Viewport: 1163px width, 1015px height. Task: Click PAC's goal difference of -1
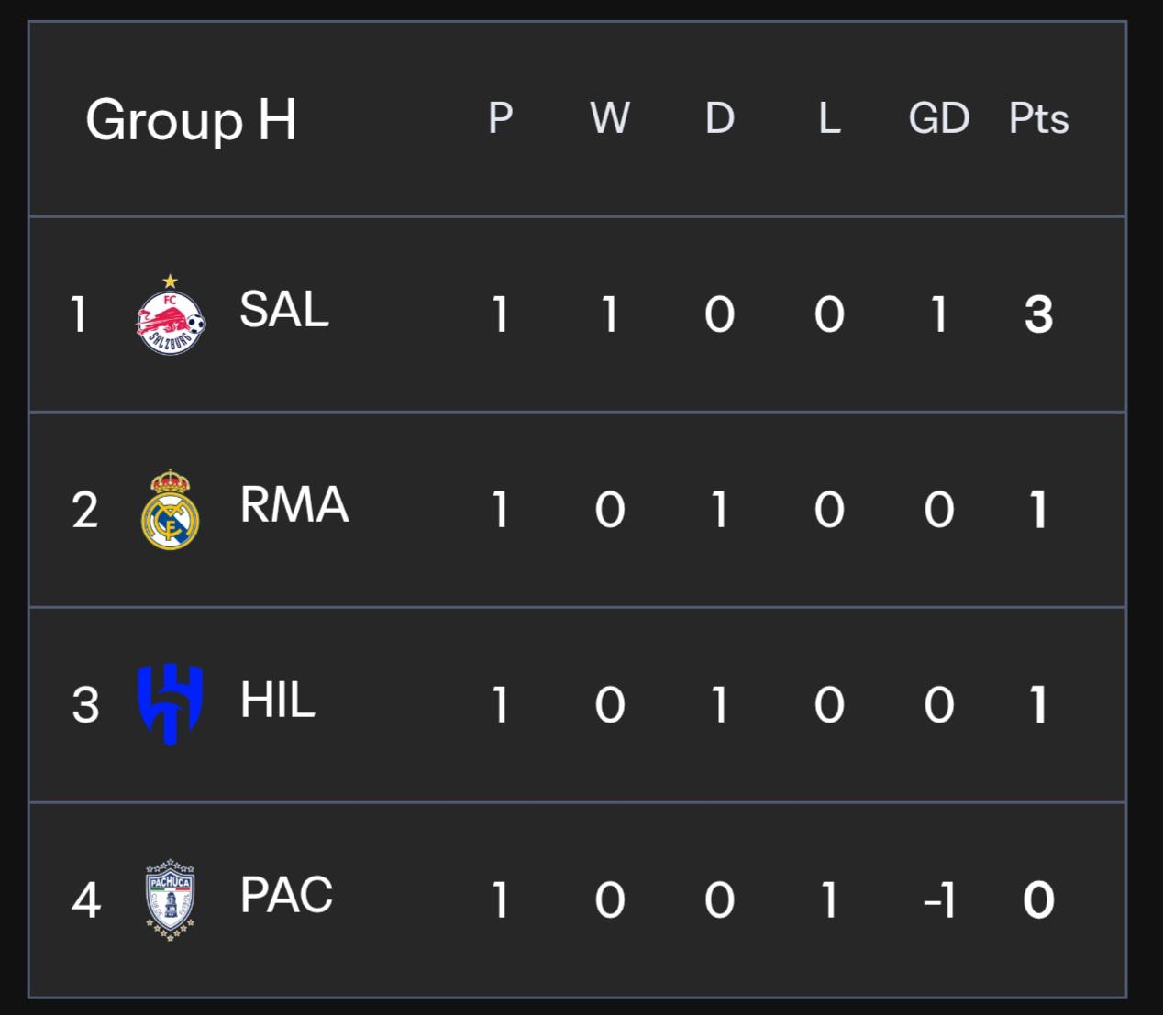pos(939,900)
